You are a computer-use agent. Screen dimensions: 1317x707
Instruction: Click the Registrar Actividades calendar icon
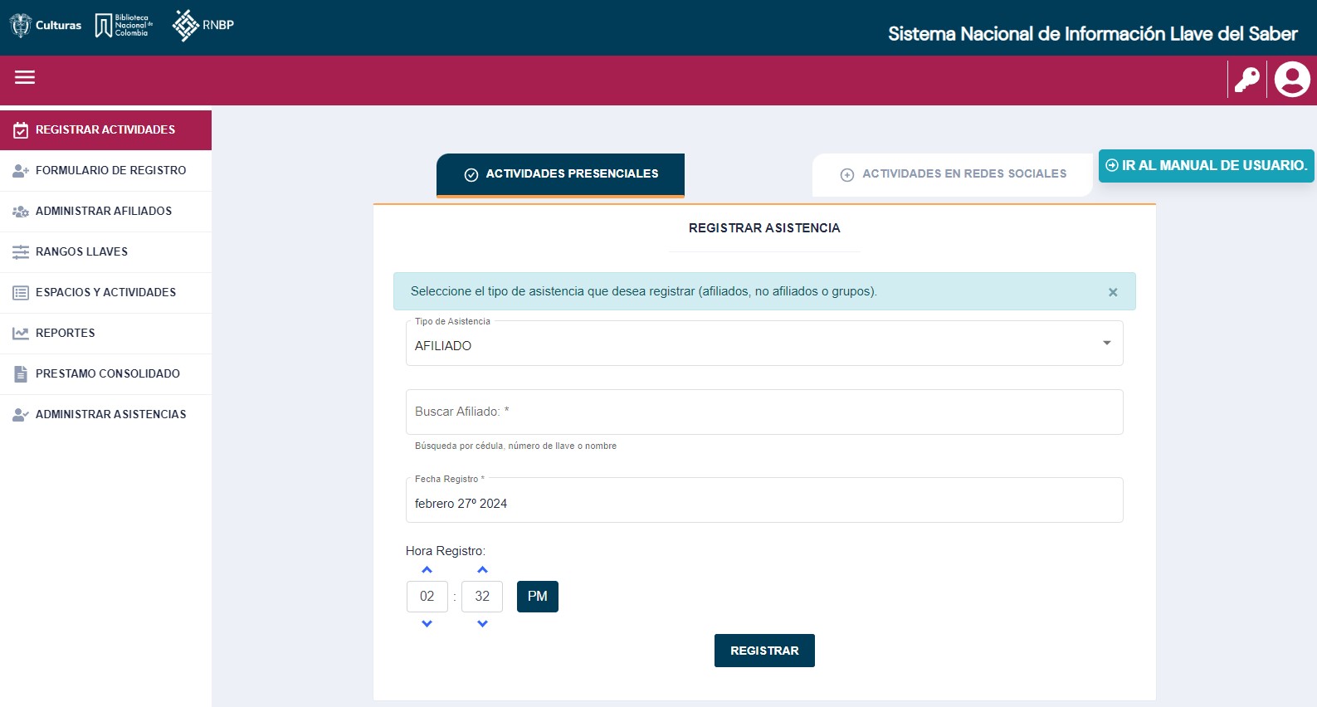pyautogui.click(x=21, y=130)
